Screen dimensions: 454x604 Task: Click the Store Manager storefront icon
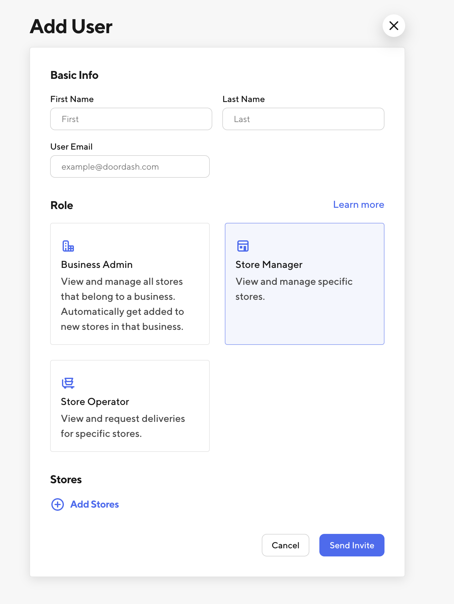pyautogui.click(x=243, y=246)
